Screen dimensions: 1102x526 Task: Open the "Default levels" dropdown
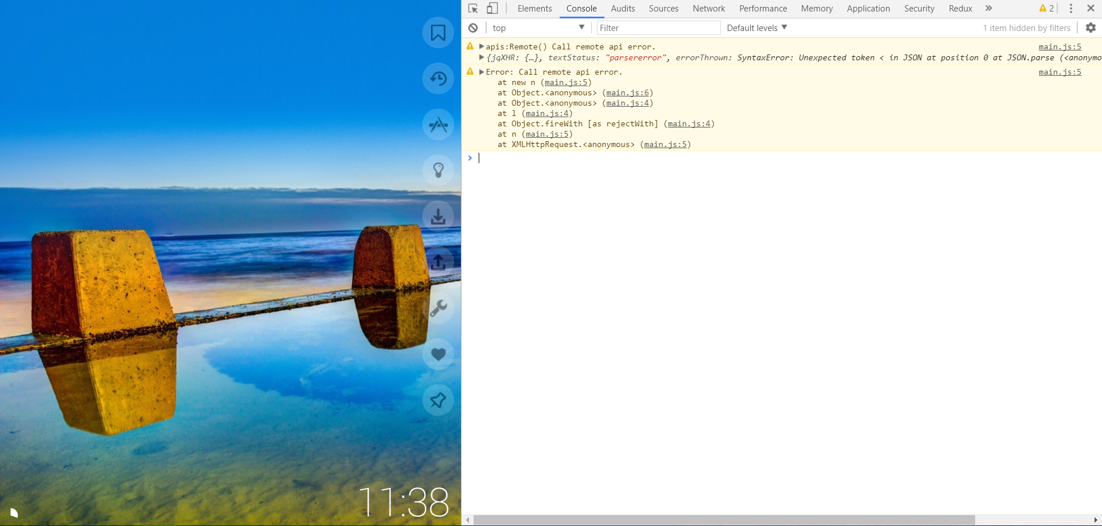tap(756, 28)
